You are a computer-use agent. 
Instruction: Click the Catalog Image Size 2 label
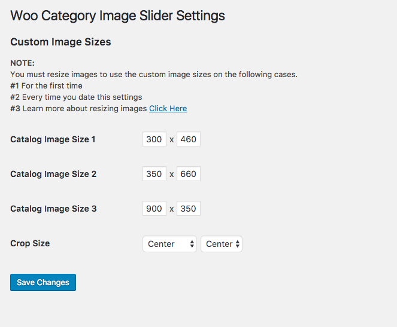[x=53, y=174]
